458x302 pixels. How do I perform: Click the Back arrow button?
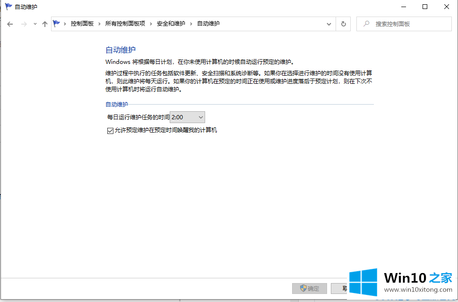[10, 24]
